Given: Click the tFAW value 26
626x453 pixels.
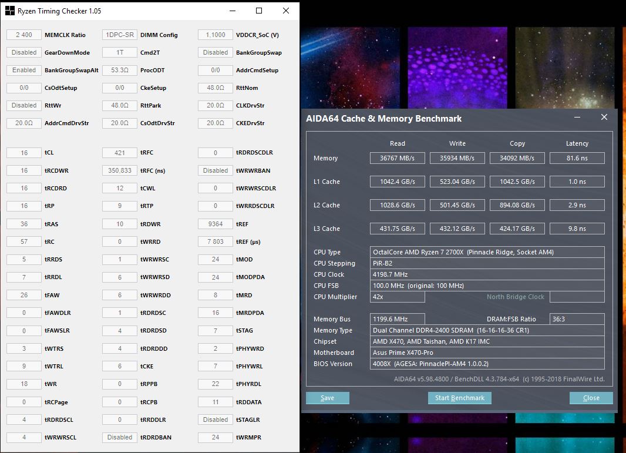Looking at the screenshot, I should (x=24, y=295).
